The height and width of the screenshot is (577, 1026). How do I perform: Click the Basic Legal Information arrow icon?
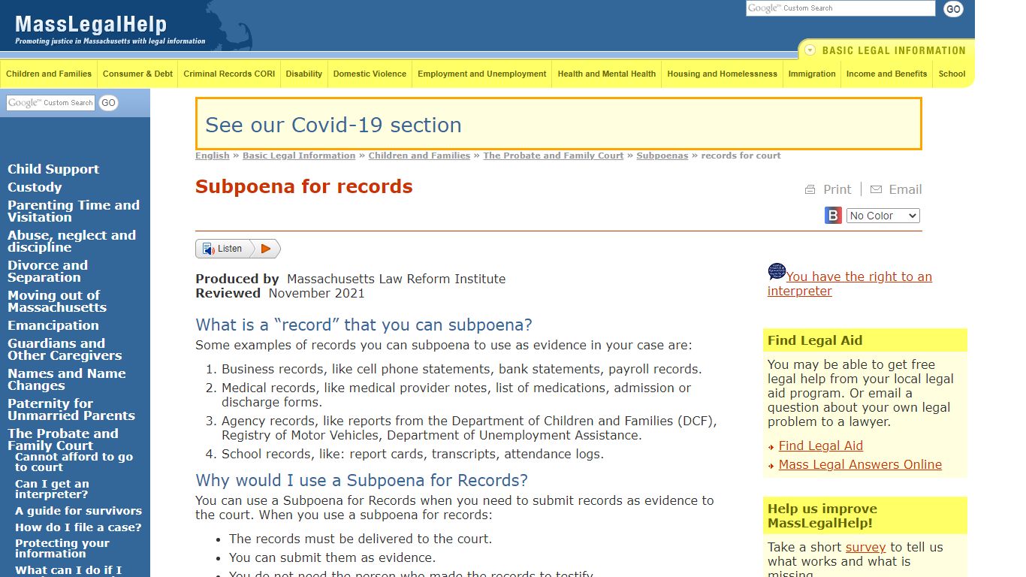810,50
